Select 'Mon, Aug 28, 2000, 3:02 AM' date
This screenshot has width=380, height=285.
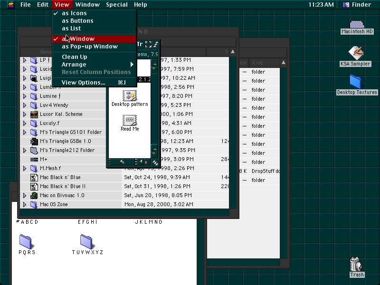(x=159, y=204)
